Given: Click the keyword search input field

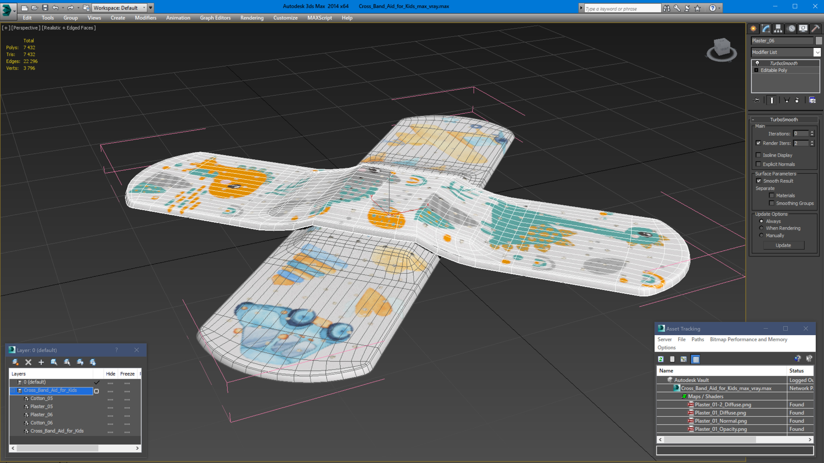Looking at the screenshot, I should tap(622, 9).
